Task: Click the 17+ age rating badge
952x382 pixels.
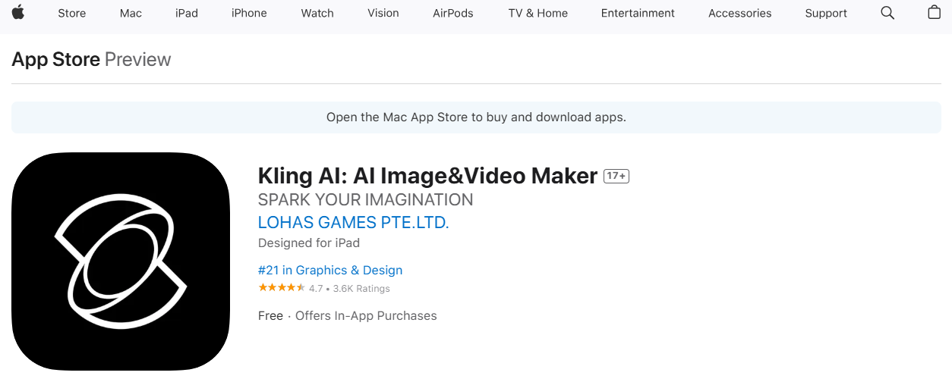Action: coord(616,176)
